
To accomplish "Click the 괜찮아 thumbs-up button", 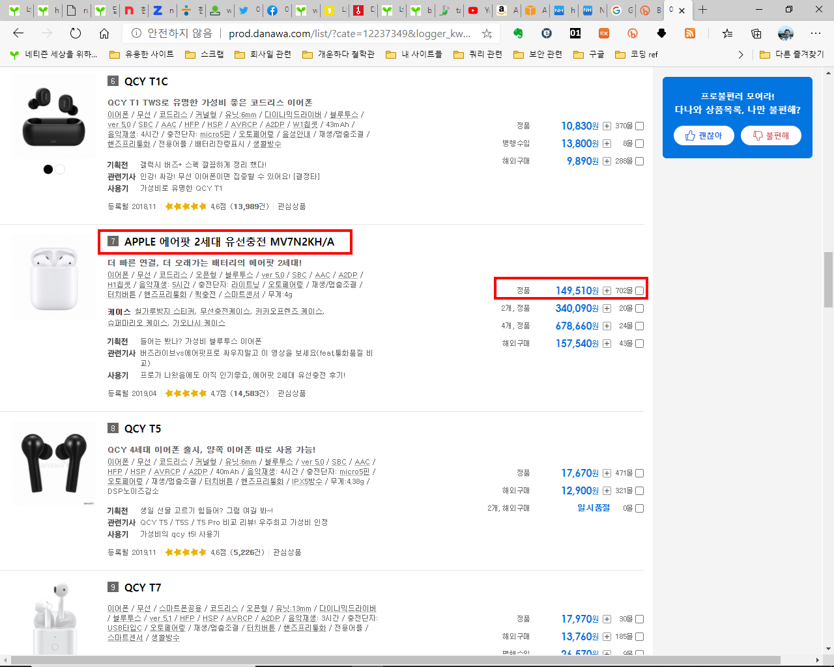I will tap(704, 135).
